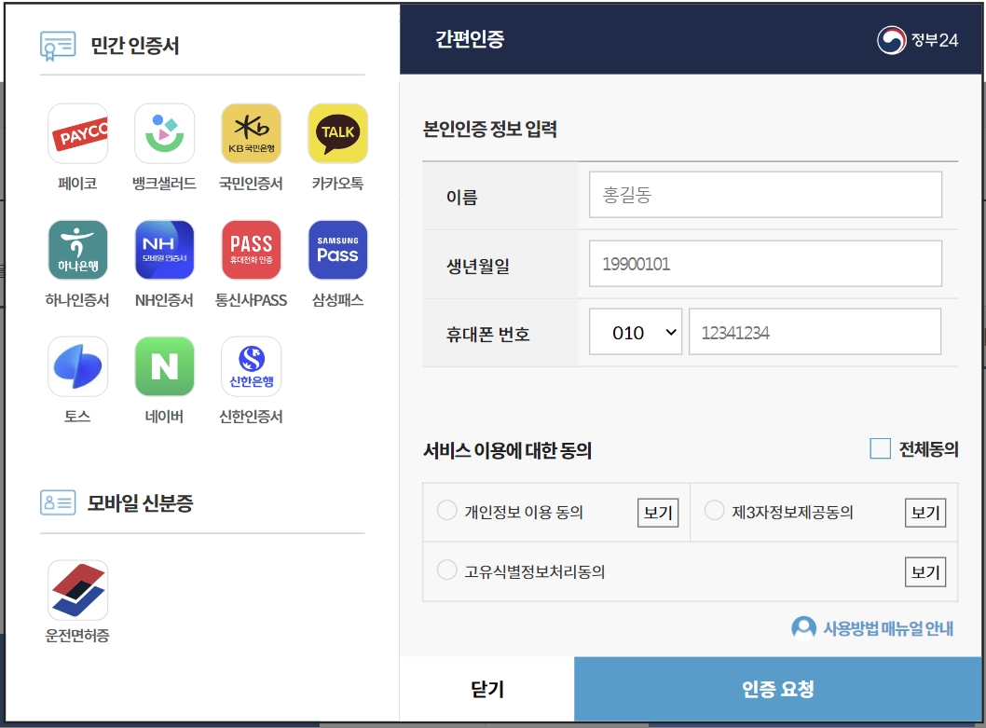Click the 고유식별정보처리동의 label text
This screenshot has height=728, width=986.
(535, 572)
